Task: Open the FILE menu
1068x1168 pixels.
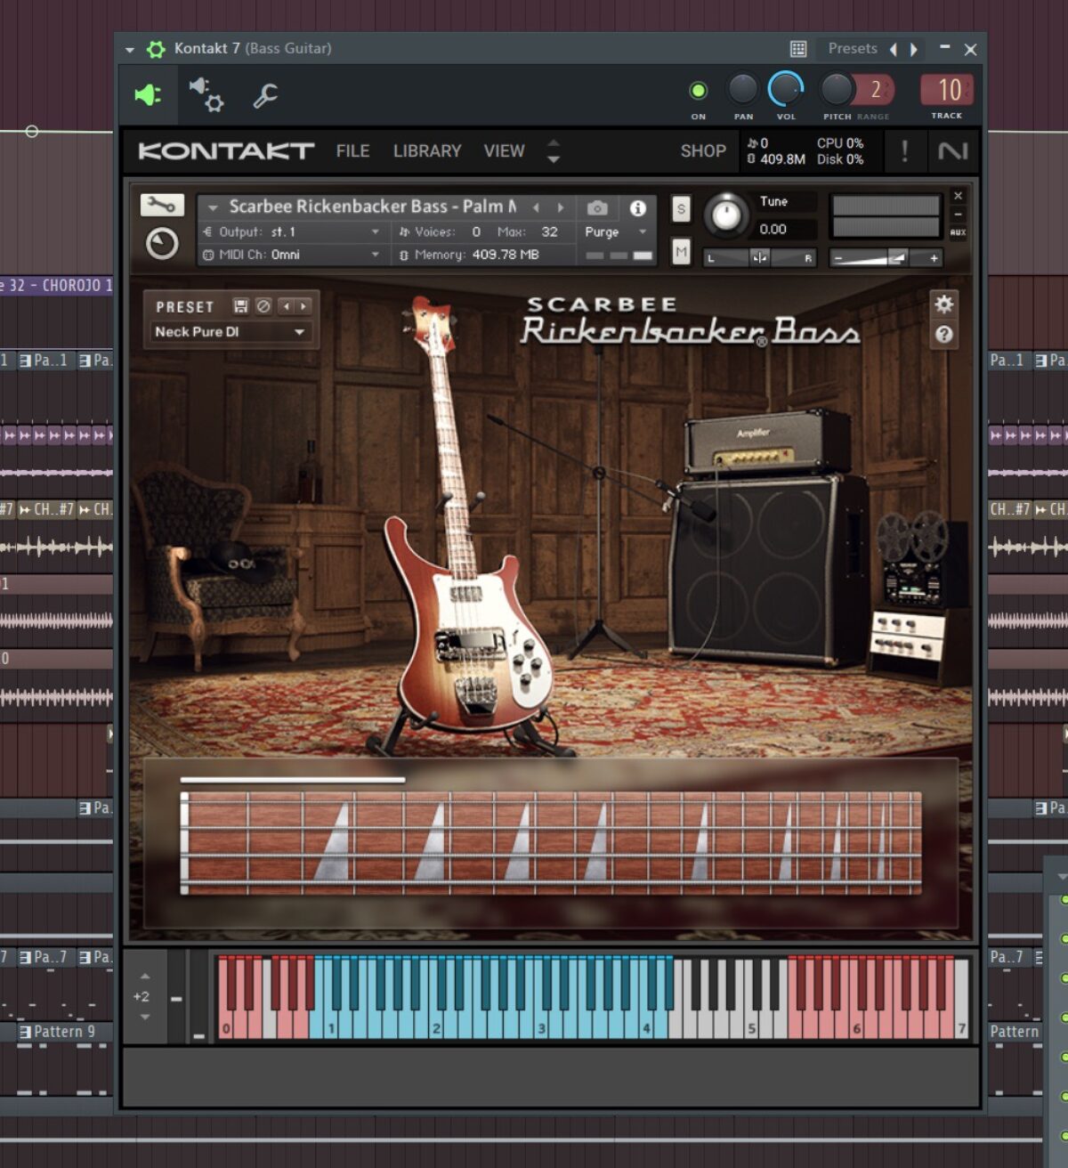Action: coord(352,151)
